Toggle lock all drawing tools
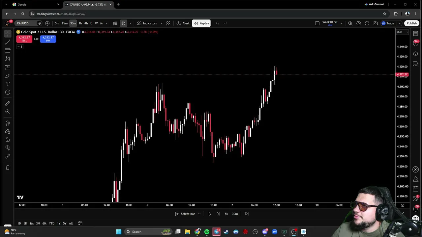This screenshot has width=422, height=237. tap(8, 140)
